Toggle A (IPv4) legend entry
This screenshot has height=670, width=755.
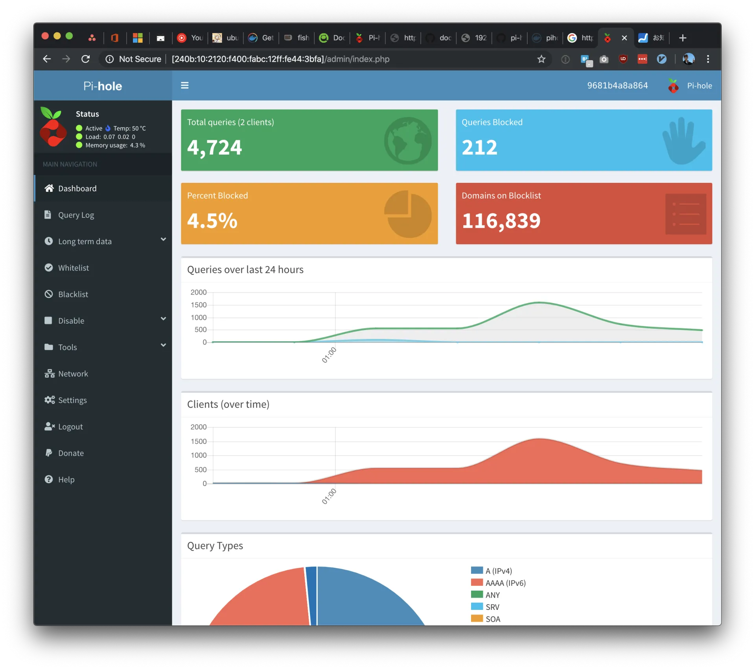(498, 571)
